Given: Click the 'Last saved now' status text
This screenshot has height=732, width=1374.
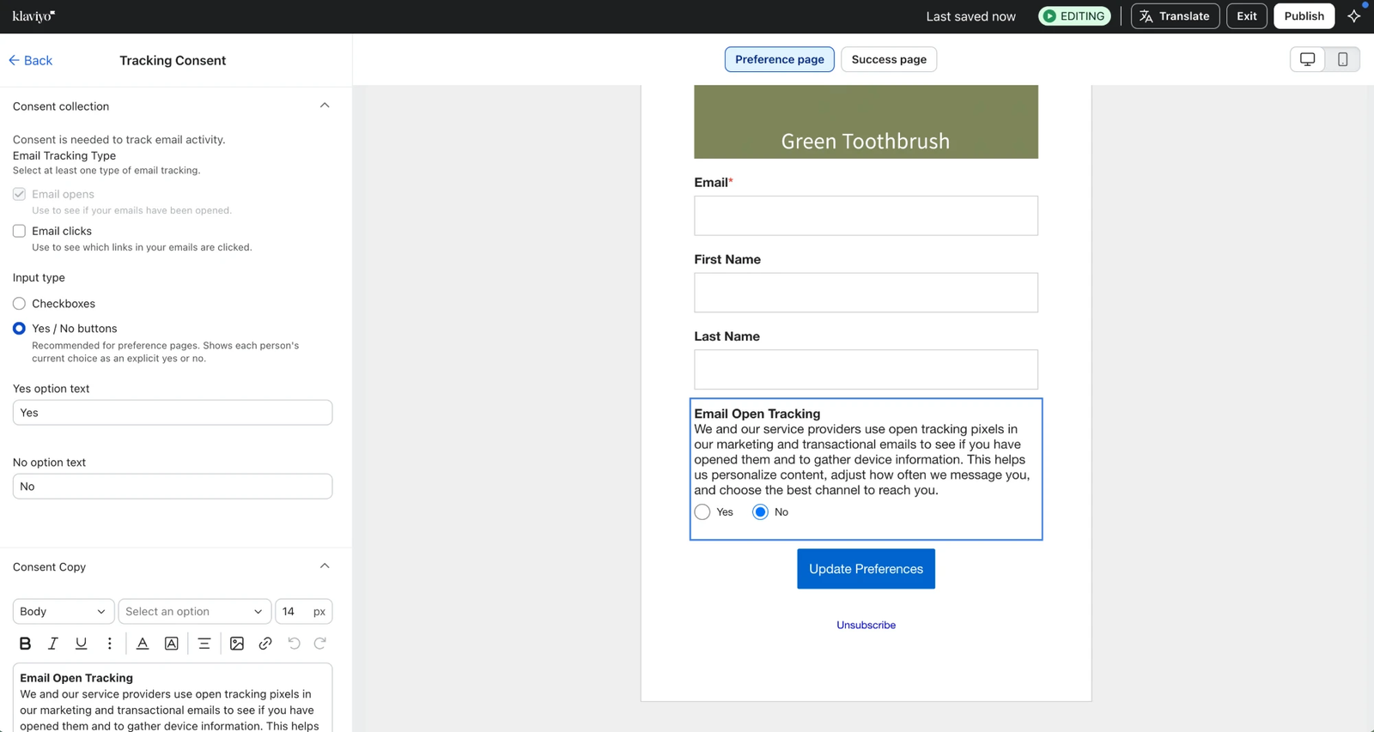Looking at the screenshot, I should [970, 16].
